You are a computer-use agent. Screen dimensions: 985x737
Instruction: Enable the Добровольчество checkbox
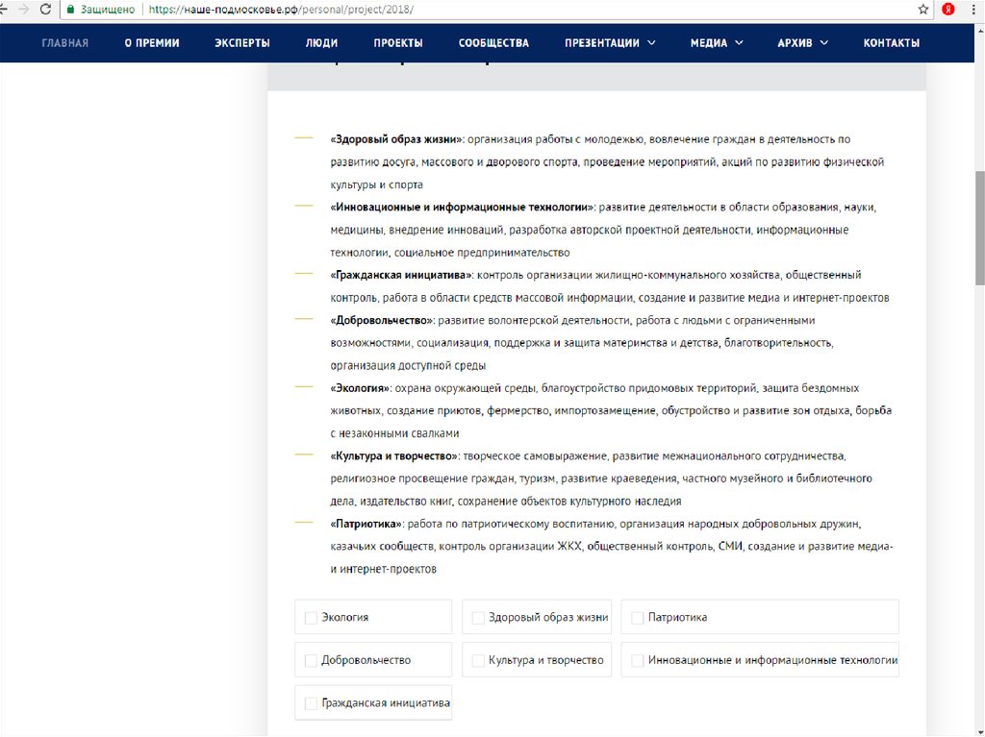(311, 660)
